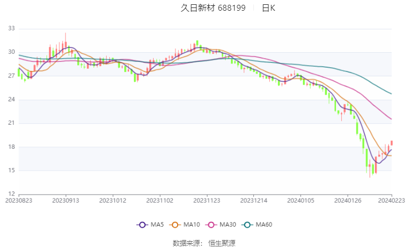Click the x-axis date label 20230823
408x248 pixels.
pos(19,201)
